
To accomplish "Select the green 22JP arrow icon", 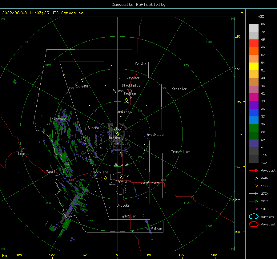I will (x=254, y=201).
